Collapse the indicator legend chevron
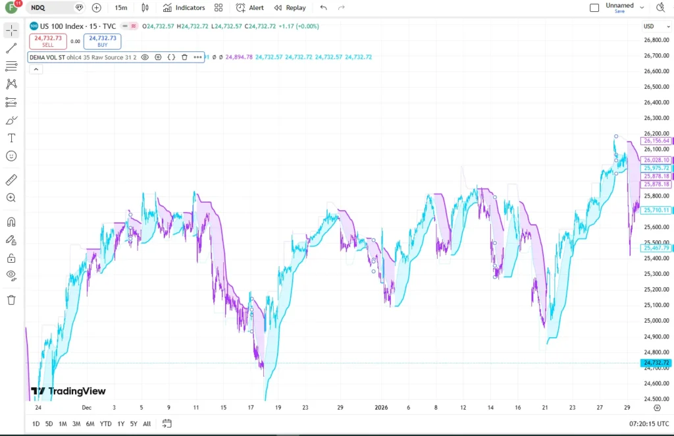 click(36, 69)
